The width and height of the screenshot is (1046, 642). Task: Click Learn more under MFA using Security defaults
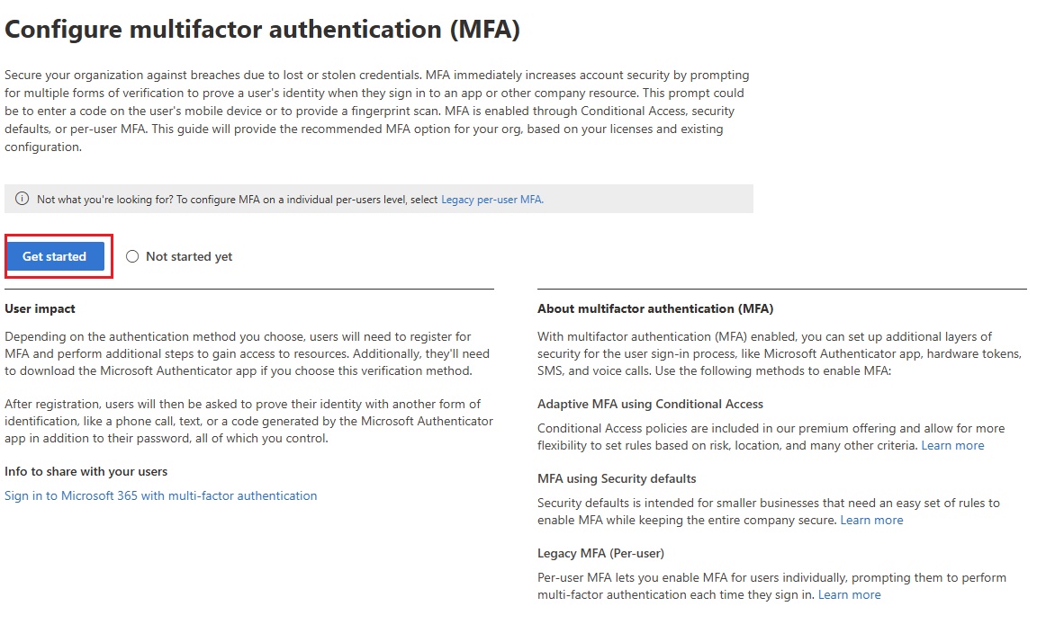(871, 521)
